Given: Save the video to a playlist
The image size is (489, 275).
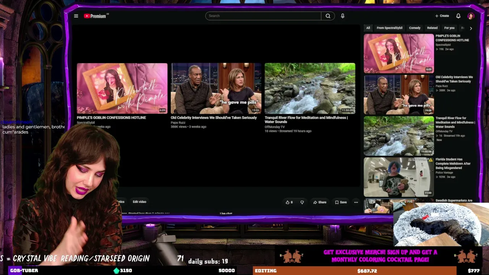Looking at the screenshot, I should tap(341, 202).
